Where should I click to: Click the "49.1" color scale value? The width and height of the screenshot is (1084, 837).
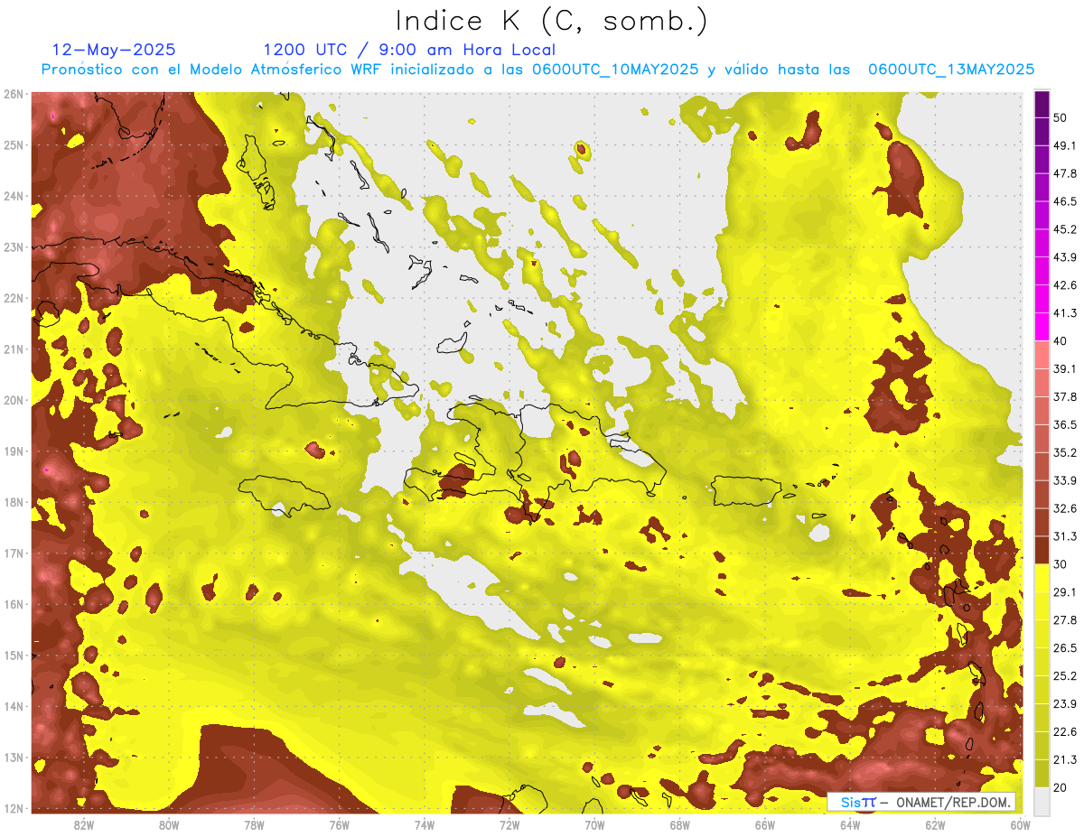point(1064,145)
